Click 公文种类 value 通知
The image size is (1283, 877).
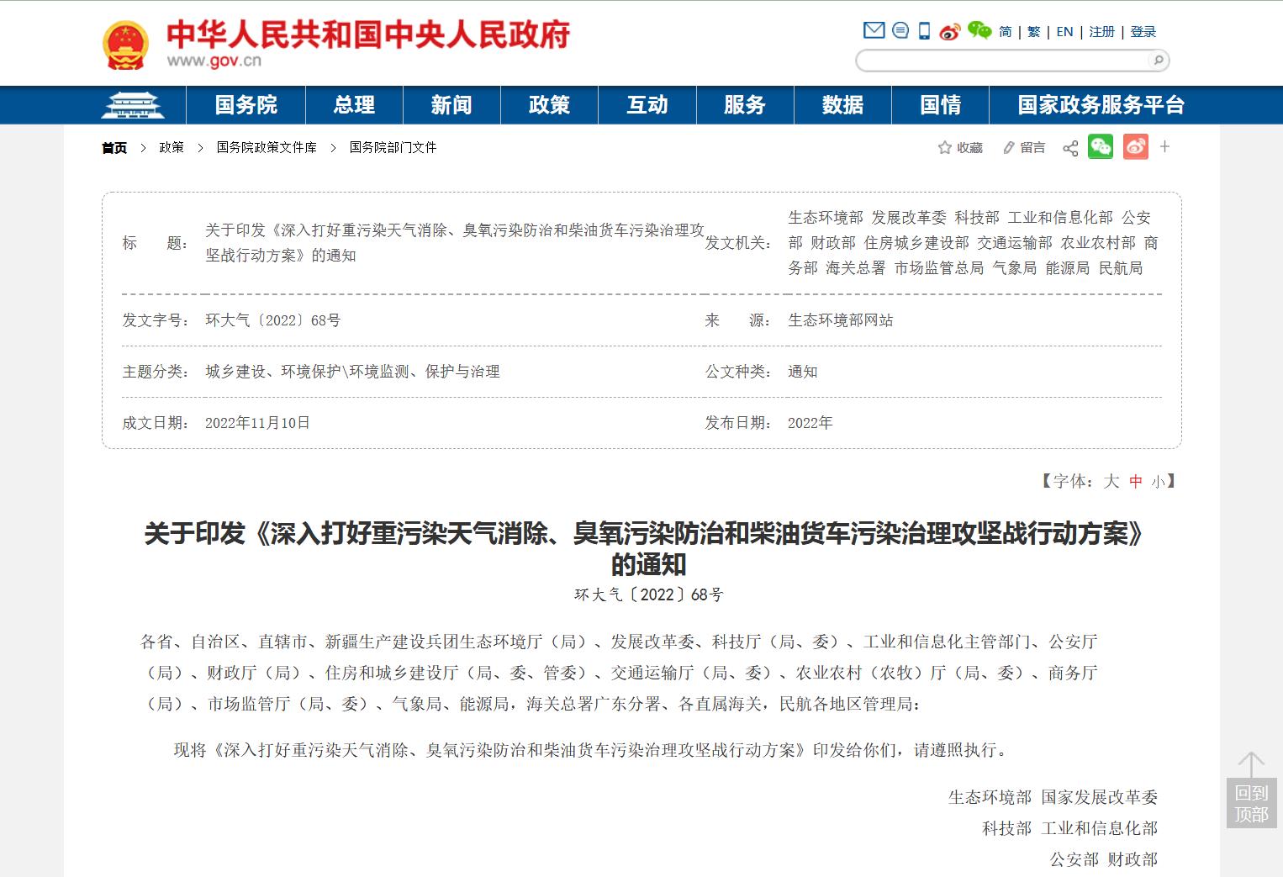[x=802, y=372]
